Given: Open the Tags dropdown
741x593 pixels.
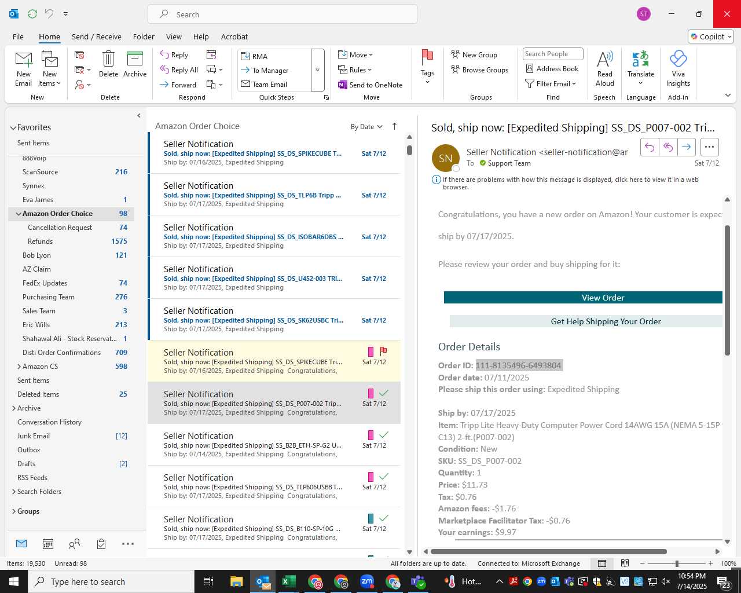Looking at the screenshot, I should coord(427,67).
